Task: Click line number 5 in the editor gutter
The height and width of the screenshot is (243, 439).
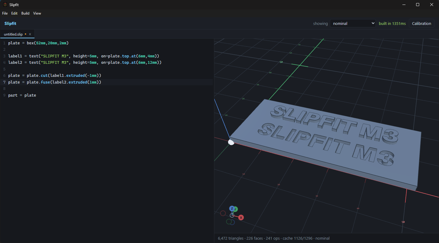Action: [x=4, y=69]
